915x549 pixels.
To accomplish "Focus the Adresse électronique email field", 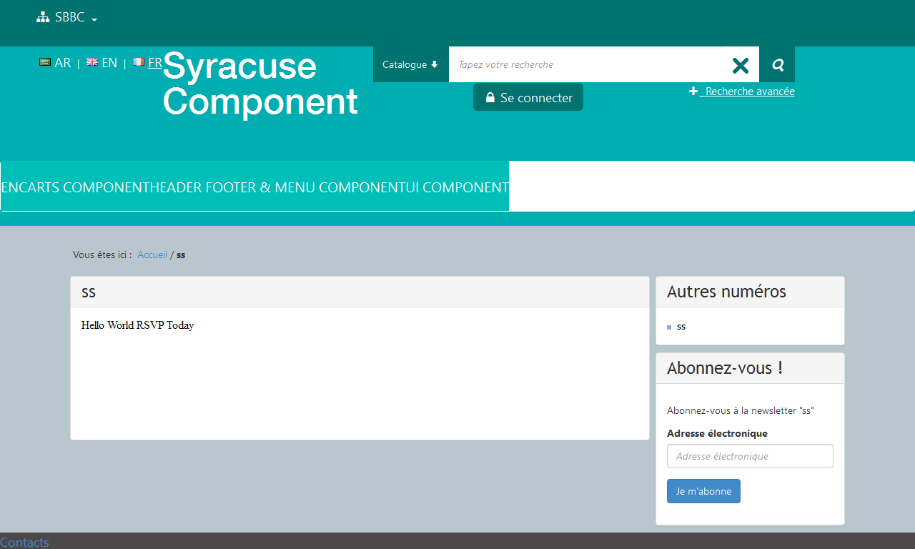I will (x=750, y=456).
